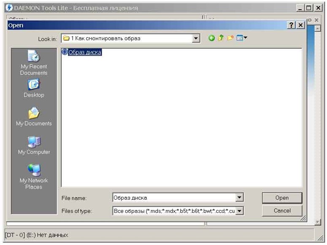Click the File name input field
Viewport: 327px width, 245px height.
[x=174, y=197]
